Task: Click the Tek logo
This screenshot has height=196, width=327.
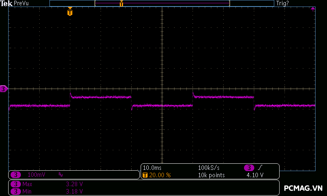Action: (7, 3)
